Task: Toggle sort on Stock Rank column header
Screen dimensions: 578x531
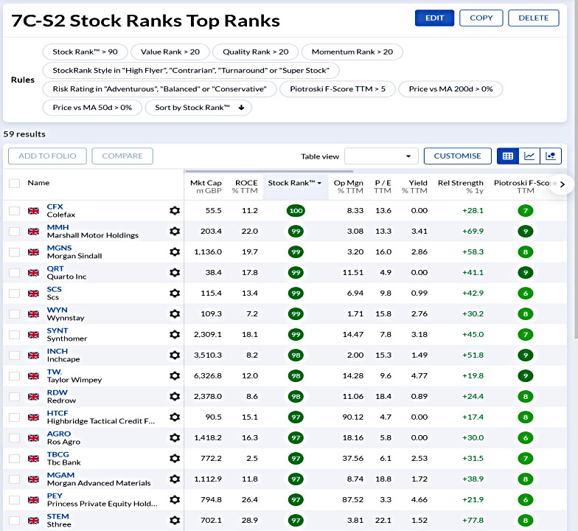Action: (295, 183)
